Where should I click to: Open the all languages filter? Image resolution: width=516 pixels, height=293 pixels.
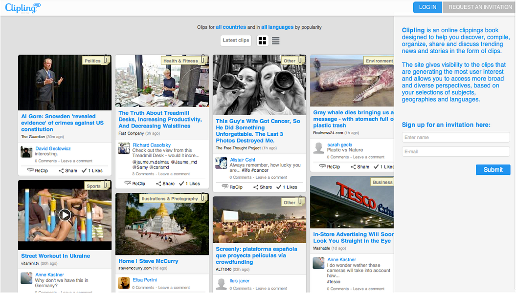tap(277, 27)
